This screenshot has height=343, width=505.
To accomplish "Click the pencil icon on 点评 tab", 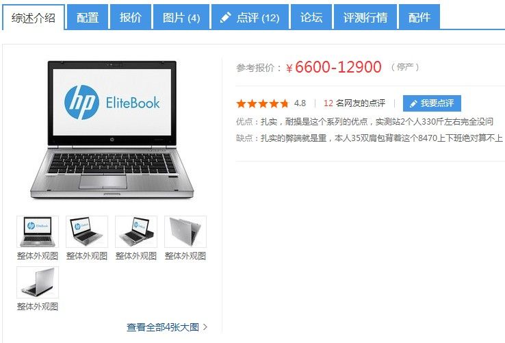I will [225, 17].
